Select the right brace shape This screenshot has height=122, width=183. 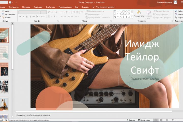[126, 17]
